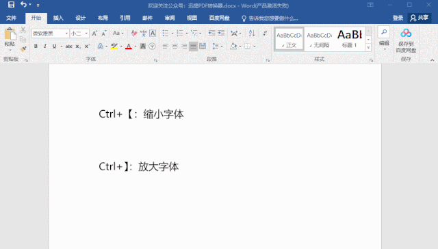Apply distributed alignment

click(203, 46)
